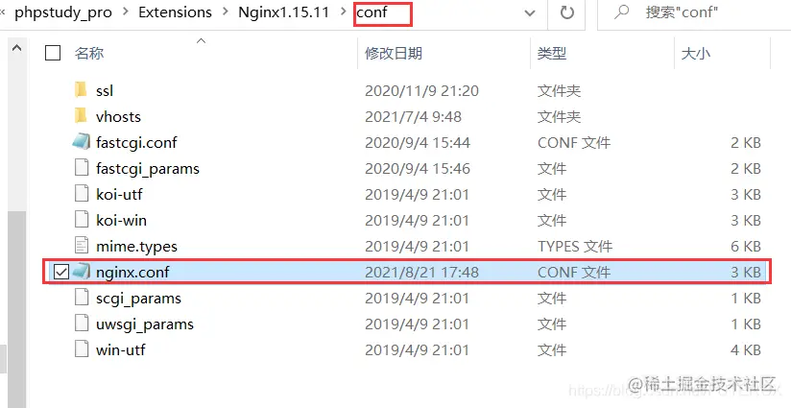Sort by 大小 column header

click(696, 53)
